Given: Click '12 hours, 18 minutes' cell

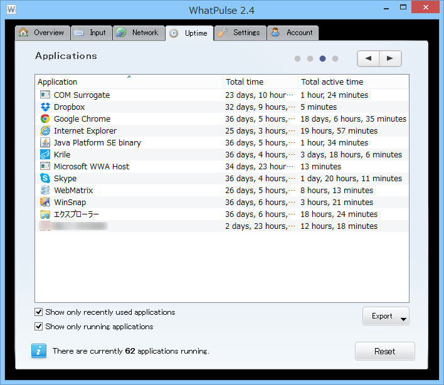Looking at the screenshot, I should tap(339, 226).
